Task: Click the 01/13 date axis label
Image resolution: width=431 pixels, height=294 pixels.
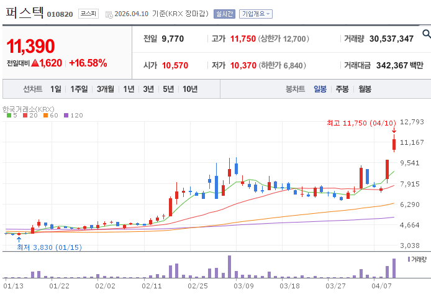Action: pyautogui.click(x=13, y=286)
